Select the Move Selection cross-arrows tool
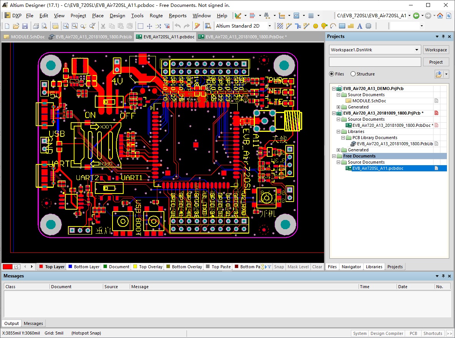 pyautogui.click(x=149, y=26)
